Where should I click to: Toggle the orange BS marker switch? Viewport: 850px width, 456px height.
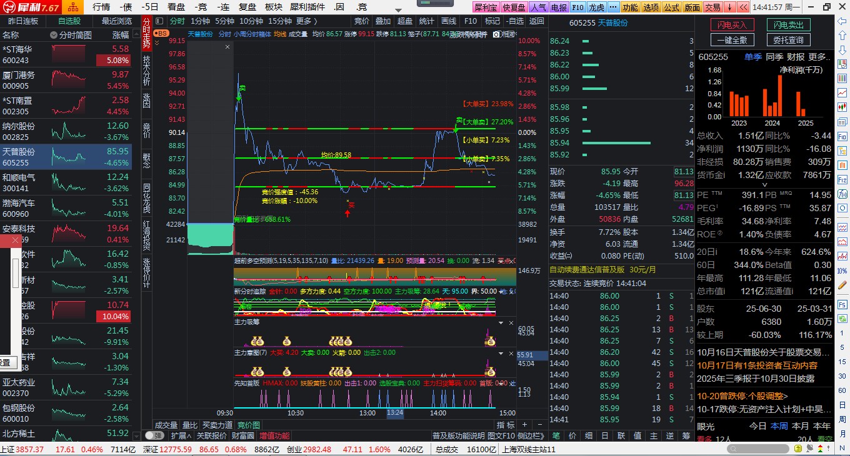161,33
